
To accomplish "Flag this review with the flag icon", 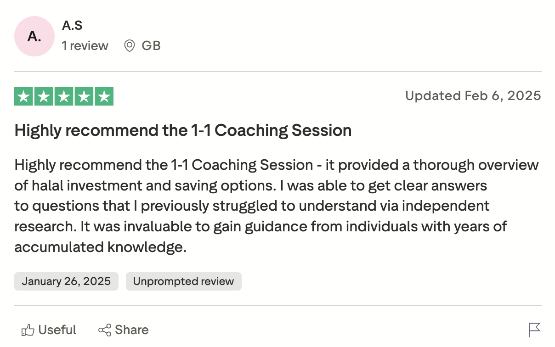I will click(x=534, y=330).
